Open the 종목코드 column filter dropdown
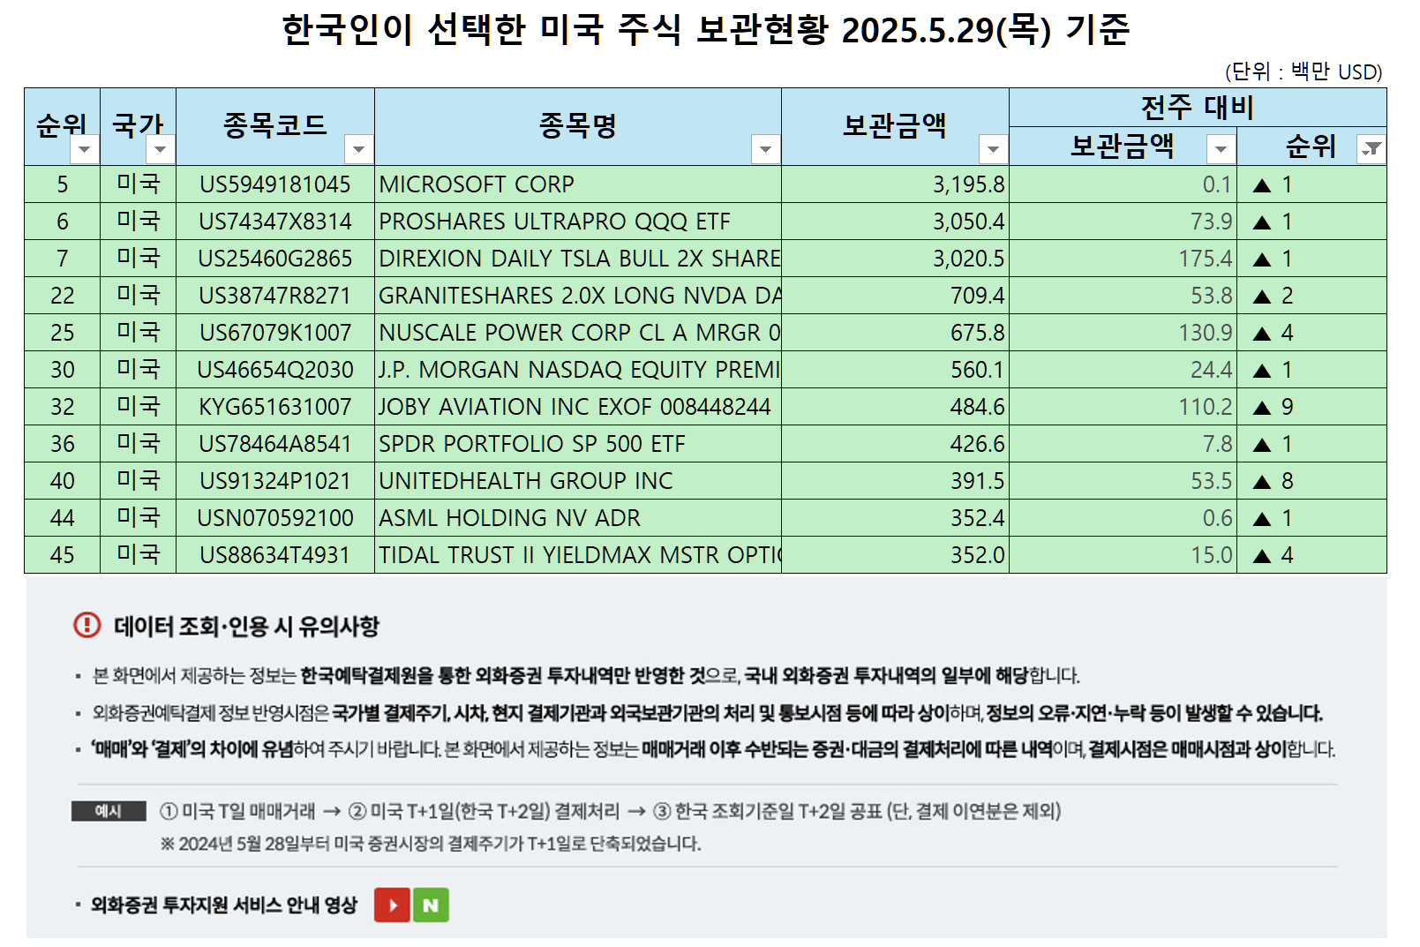Screen dimensions: 1420x947 point(358,151)
